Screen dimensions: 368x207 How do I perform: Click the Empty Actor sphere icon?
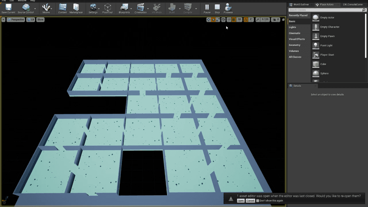316,18
